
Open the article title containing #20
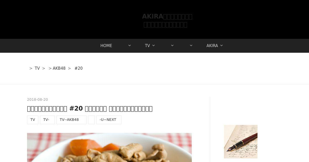coord(90,109)
